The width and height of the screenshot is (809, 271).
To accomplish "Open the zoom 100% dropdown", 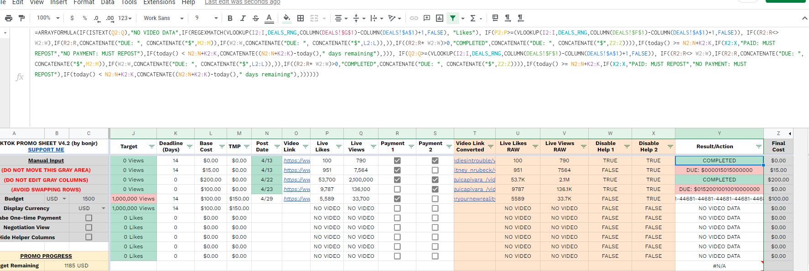I will click(48, 18).
